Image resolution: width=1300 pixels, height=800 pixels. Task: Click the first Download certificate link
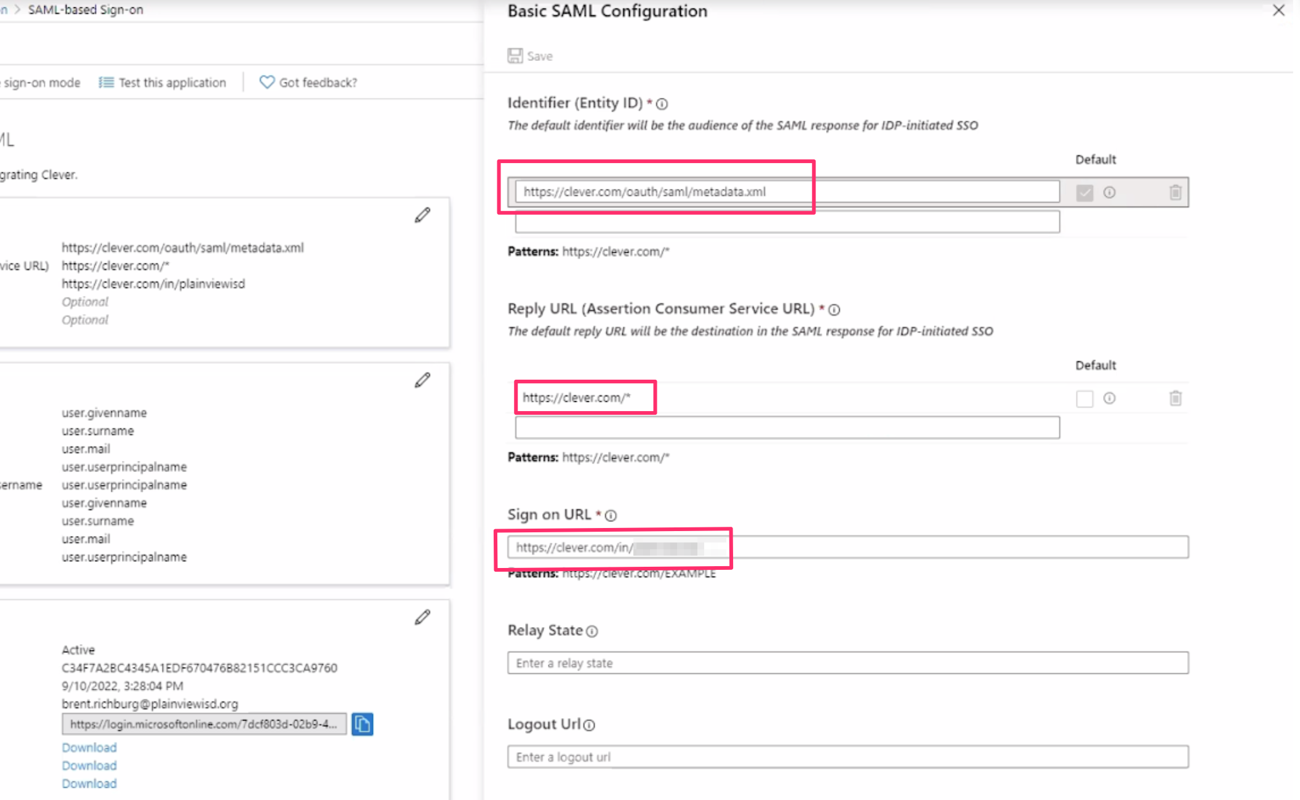(89, 747)
